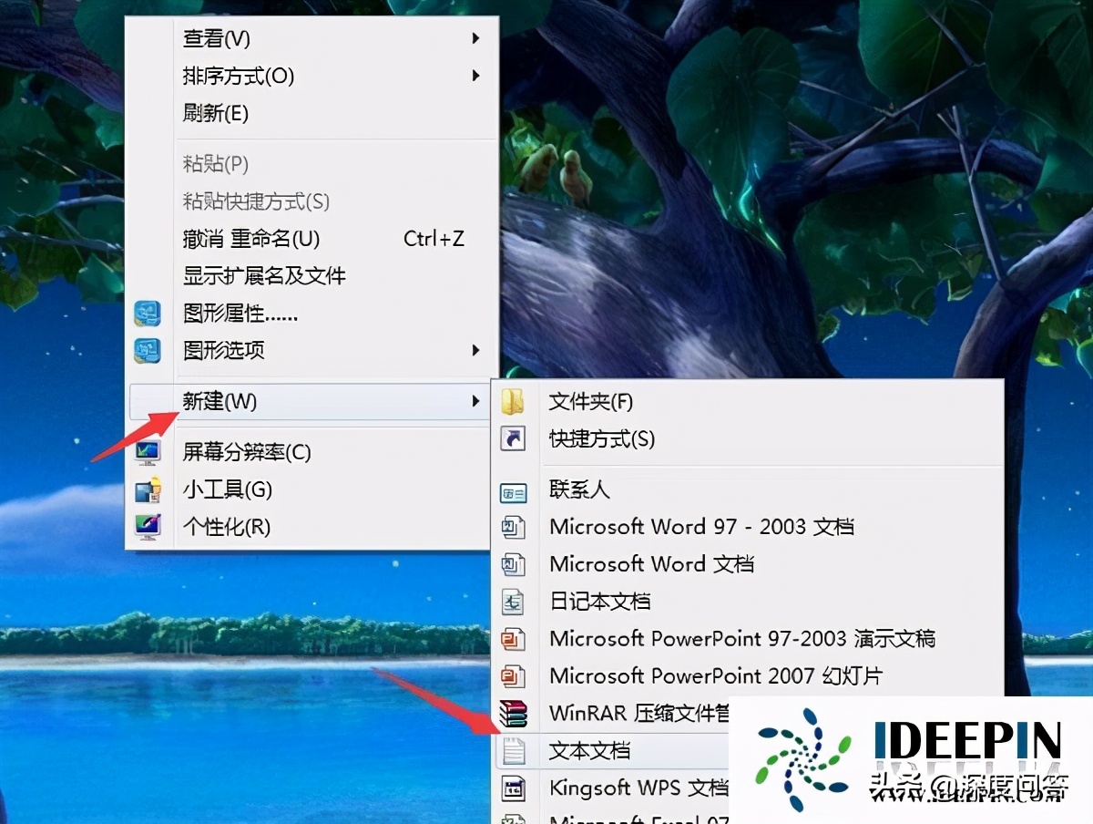
Task: Expand the 查看(V) submenu arrow
Action: [x=475, y=38]
